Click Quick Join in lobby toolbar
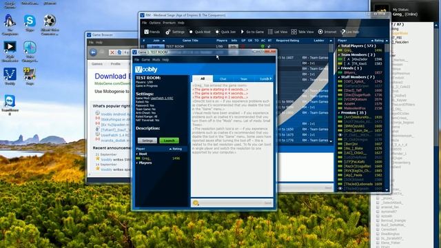This screenshot has height=248, width=441. coord(225,32)
